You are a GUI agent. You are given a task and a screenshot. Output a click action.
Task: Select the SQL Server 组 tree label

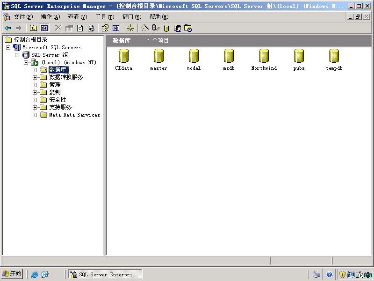(x=50, y=55)
